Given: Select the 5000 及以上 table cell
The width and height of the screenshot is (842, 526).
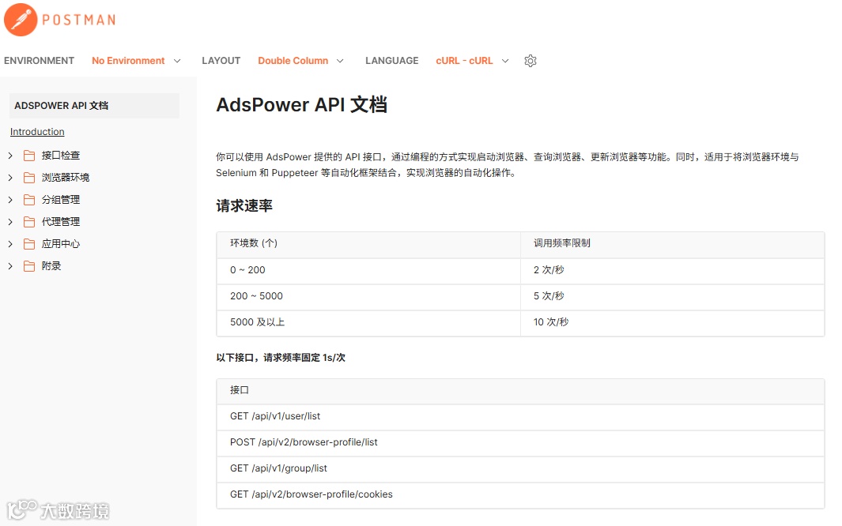Looking at the screenshot, I should (x=368, y=322).
